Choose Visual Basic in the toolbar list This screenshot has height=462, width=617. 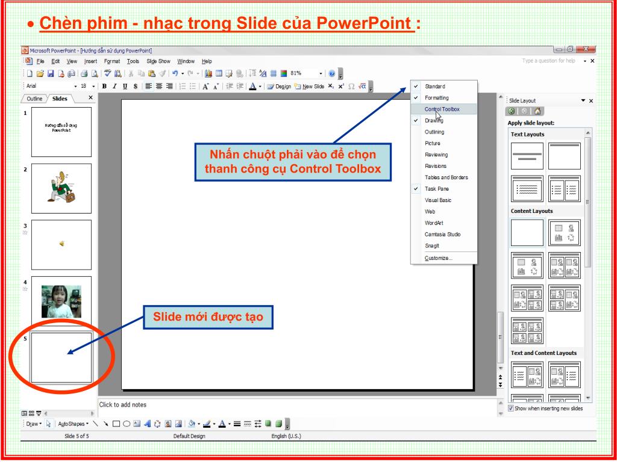coord(444,200)
